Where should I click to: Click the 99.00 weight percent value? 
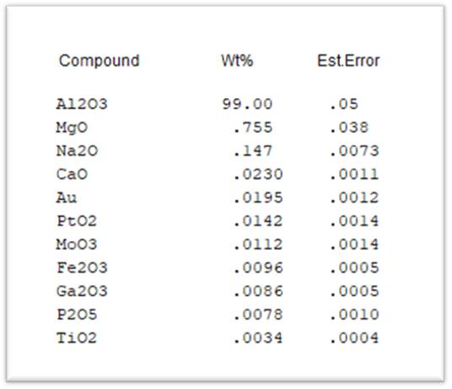[x=247, y=104]
